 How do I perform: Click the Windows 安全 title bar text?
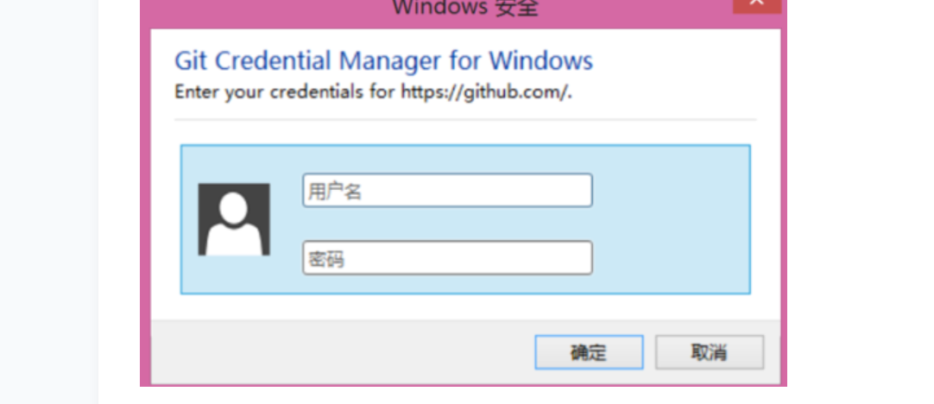tap(465, 8)
